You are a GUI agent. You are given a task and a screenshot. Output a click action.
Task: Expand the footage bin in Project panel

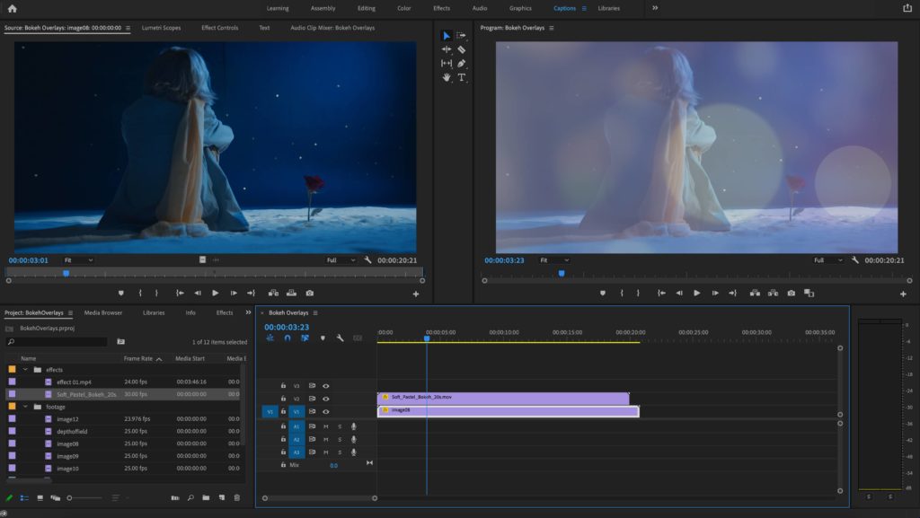tap(25, 406)
